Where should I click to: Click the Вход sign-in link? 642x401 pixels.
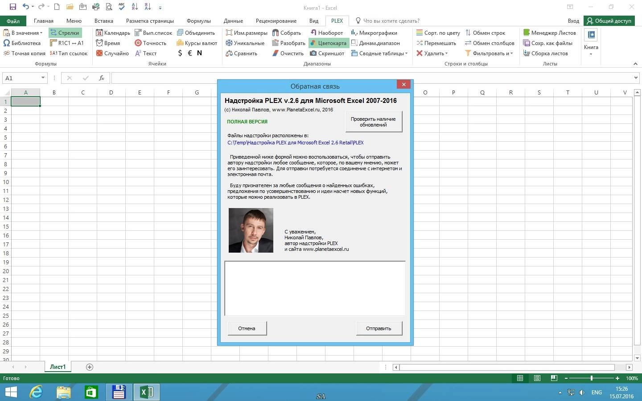coord(574,21)
